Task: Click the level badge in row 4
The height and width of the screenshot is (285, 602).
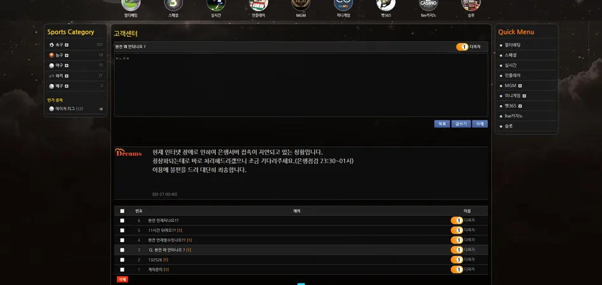Action: click(x=457, y=240)
